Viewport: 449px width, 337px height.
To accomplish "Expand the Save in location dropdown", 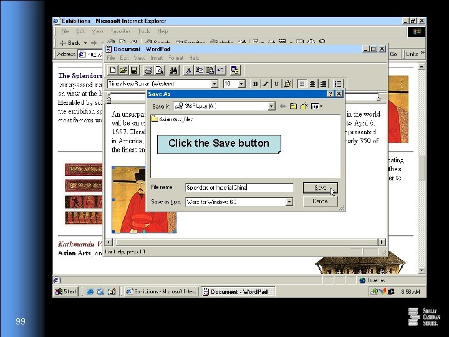I will click(x=271, y=106).
